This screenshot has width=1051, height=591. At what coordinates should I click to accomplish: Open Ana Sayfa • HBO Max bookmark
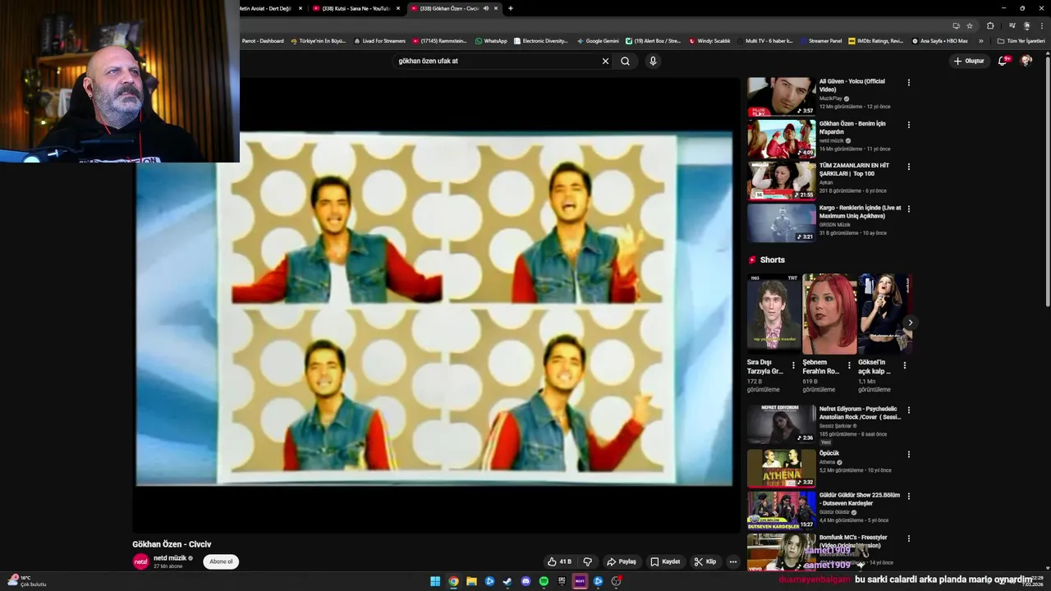click(939, 40)
